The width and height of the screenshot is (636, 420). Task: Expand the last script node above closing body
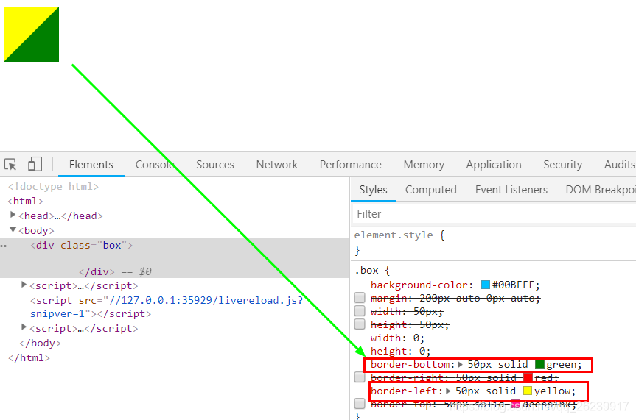(24, 327)
